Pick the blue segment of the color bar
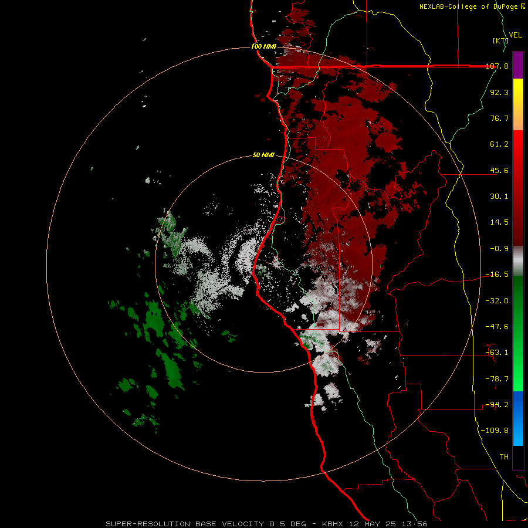The height and width of the screenshot is (528, 528). pyautogui.click(x=518, y=418)
